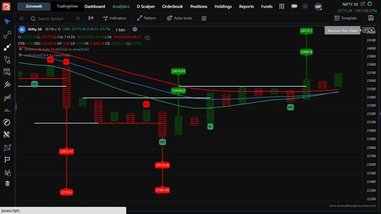Close the chart with the X icon
This screenshot has width=381, height=214.
click(x=371, y=30)
